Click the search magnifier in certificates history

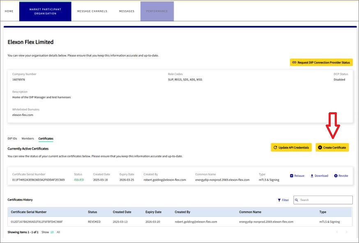[297, 200]
